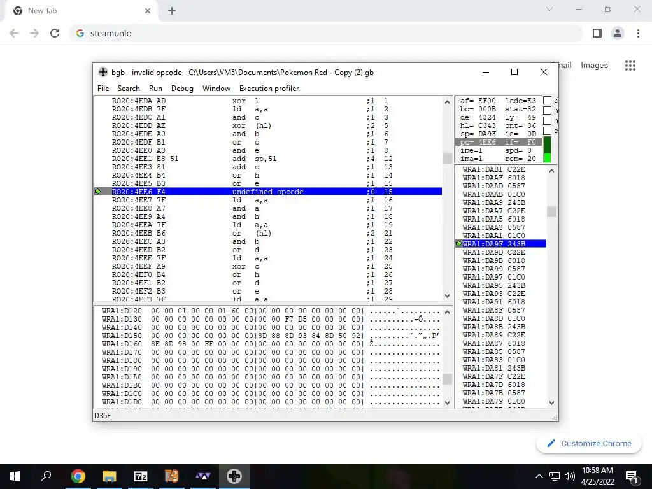This screenshot has width=652, height=489.
Task: Open the Search menu in bgb
Action: [x=129, y=88]
